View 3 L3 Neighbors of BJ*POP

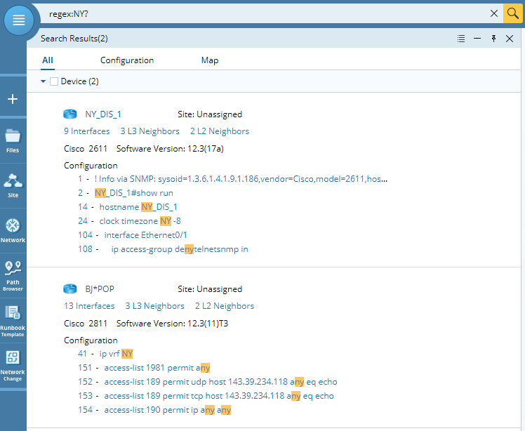tap(154, 306)
